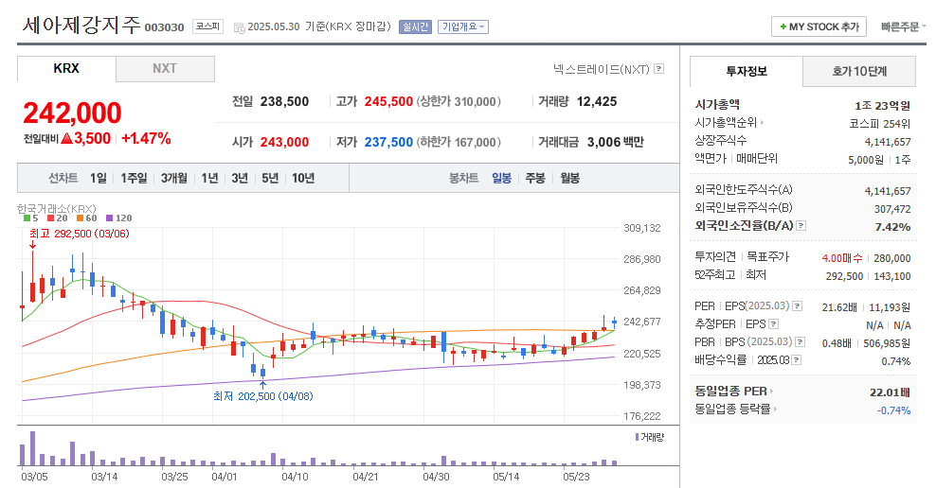The height and width of the screenshot is (488, 936).
Task: Click the 실시간 badge button
Action: pos(416,26)
